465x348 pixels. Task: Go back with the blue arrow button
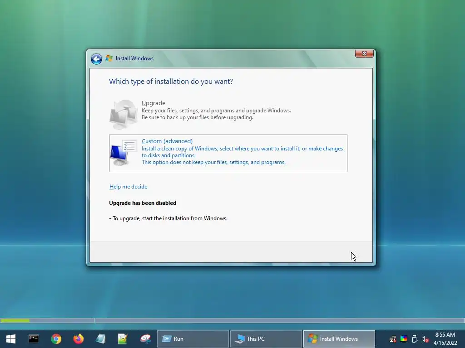96,59
